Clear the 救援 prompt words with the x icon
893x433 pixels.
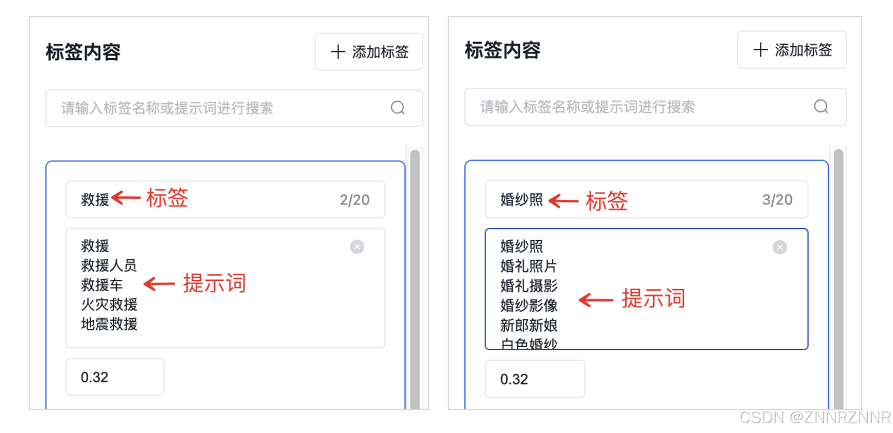[357, 247]
